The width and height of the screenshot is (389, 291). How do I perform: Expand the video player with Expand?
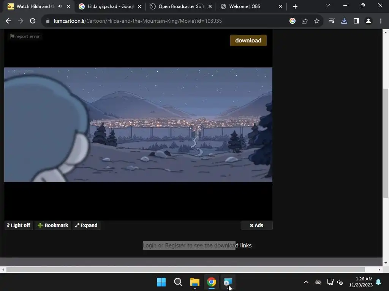86,225
